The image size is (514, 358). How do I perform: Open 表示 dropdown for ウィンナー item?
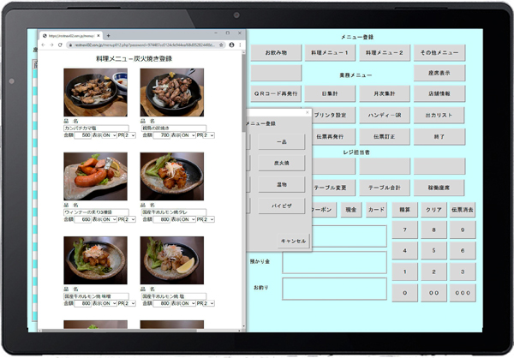click(110, 219)
